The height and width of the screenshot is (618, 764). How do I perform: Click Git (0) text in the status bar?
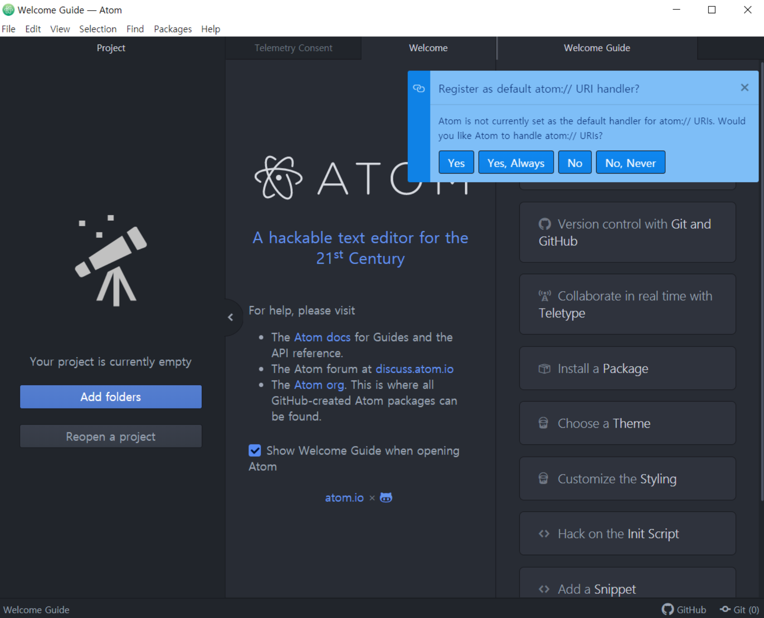[x=746, y=610]
